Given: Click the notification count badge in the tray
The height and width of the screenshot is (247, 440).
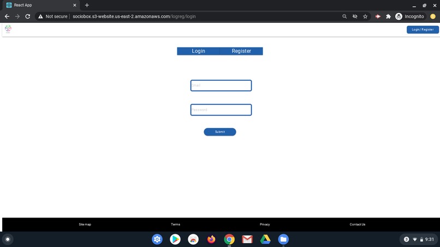Looking at the screenshot, I should 406,239.
